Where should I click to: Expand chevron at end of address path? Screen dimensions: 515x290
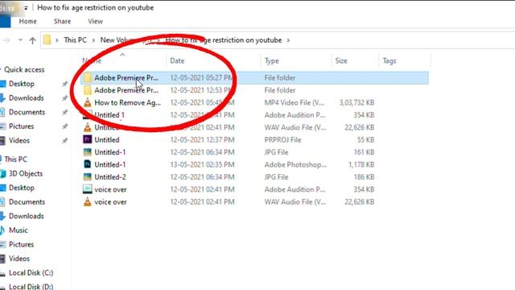pyautogui.click(x=288, y=40)
